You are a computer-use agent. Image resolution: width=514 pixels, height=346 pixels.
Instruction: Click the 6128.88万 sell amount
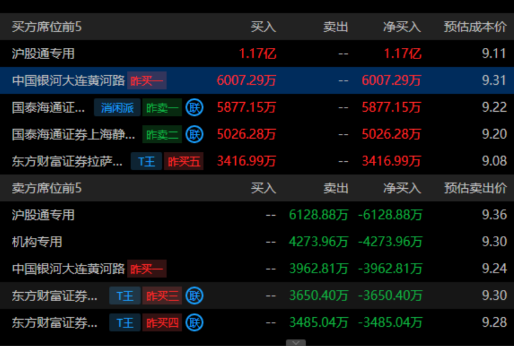pyautogui.click(x=318, y=215)
